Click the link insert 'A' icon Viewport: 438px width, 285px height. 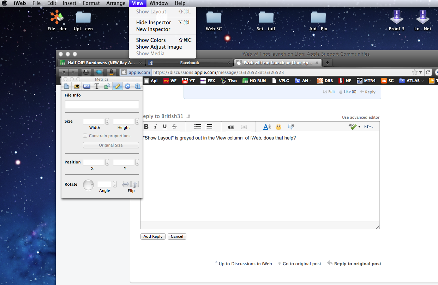[267, 127]
